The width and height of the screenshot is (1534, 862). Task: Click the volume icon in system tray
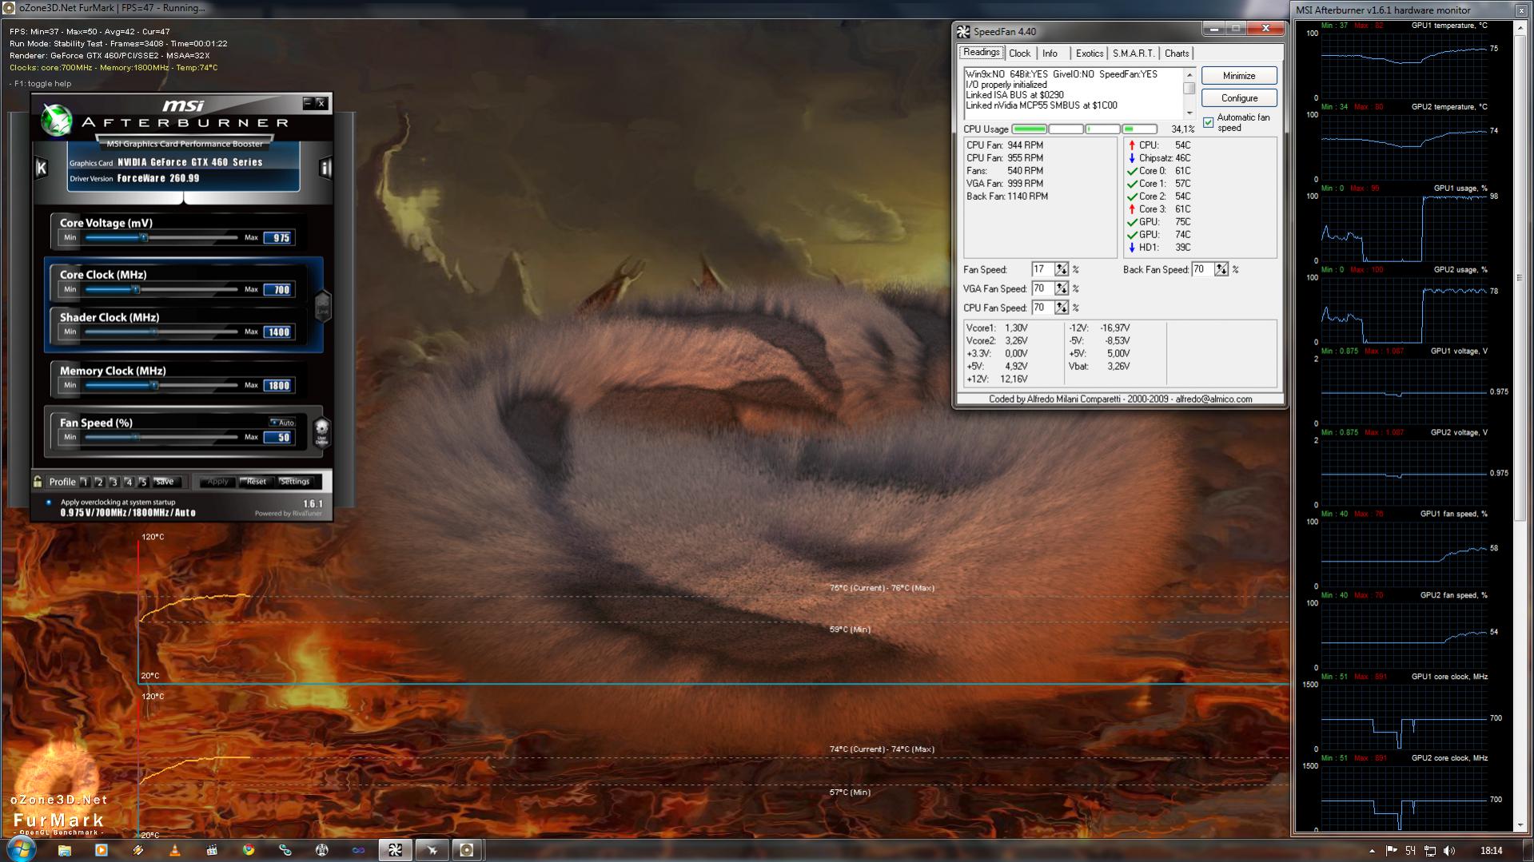click(x=1449, y=851)
